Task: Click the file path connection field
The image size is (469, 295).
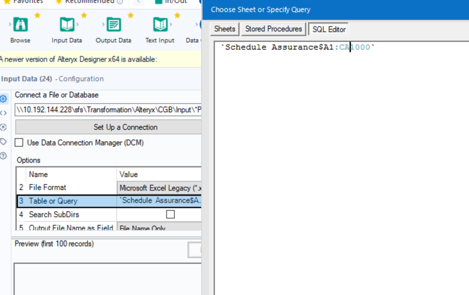Action: [x=108, y=110]
